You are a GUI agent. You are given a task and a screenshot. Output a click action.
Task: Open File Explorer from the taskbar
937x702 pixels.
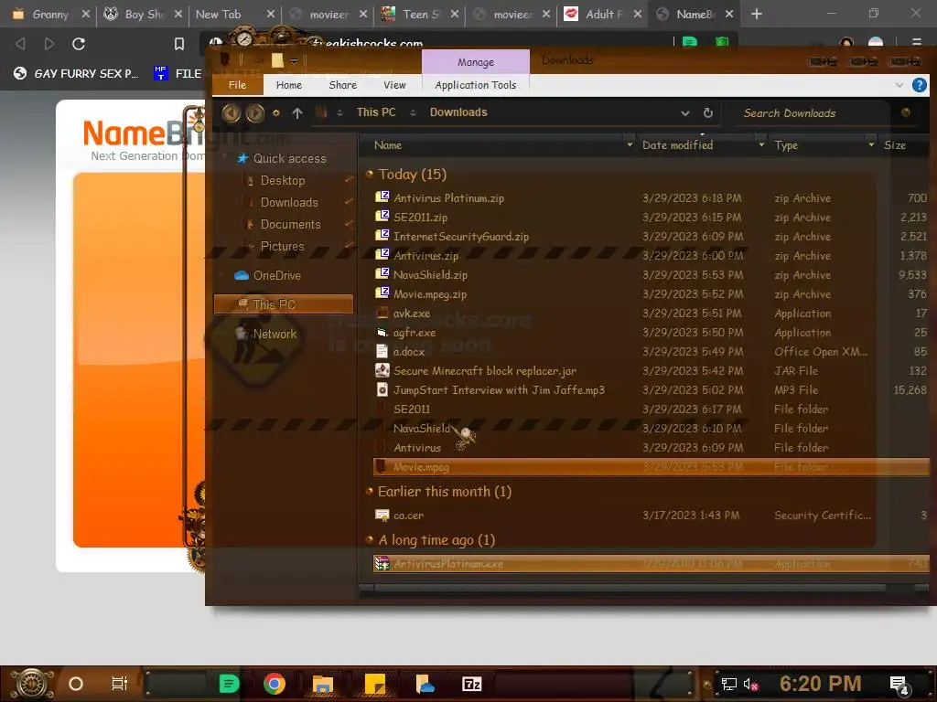click(x=323, y=684)
